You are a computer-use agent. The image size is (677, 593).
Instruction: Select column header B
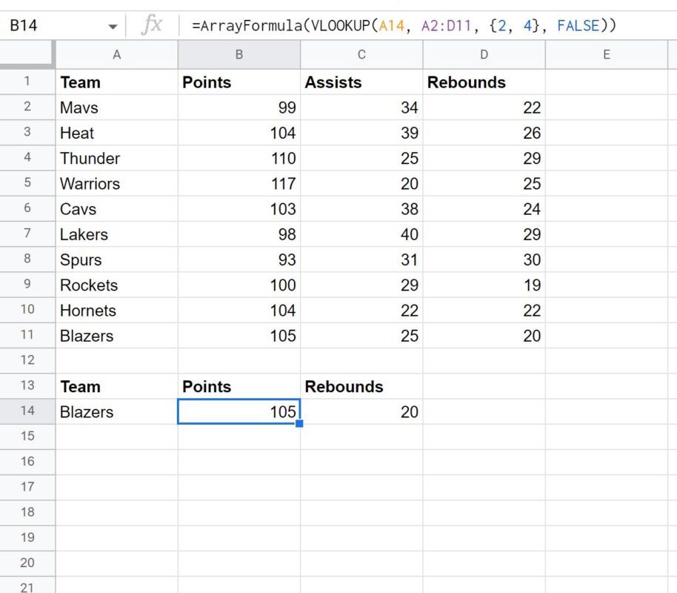pos(239,54)
